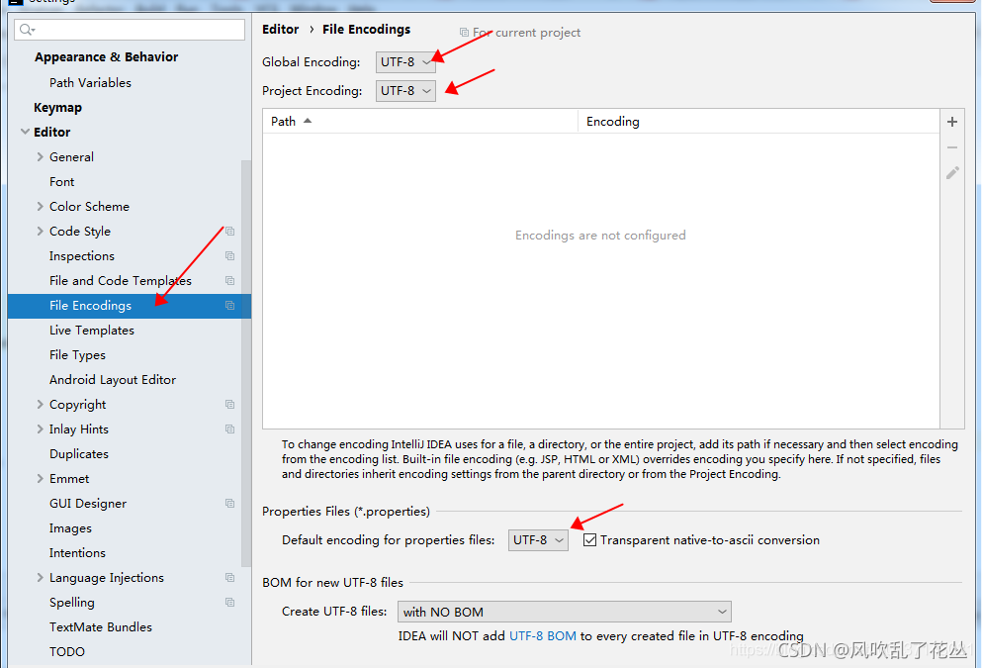The image size is (982, 668).
Task: Click project-level icon beside Inspections
Action: (x=229, y=255)
